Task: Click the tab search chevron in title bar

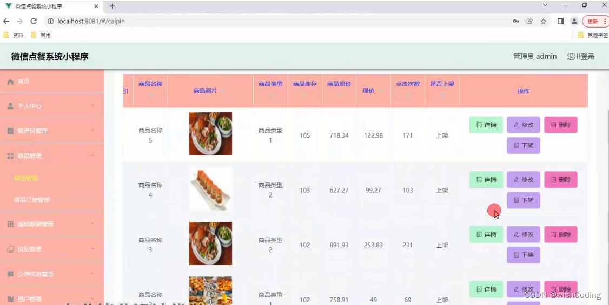Action: [x=545, y=5]
